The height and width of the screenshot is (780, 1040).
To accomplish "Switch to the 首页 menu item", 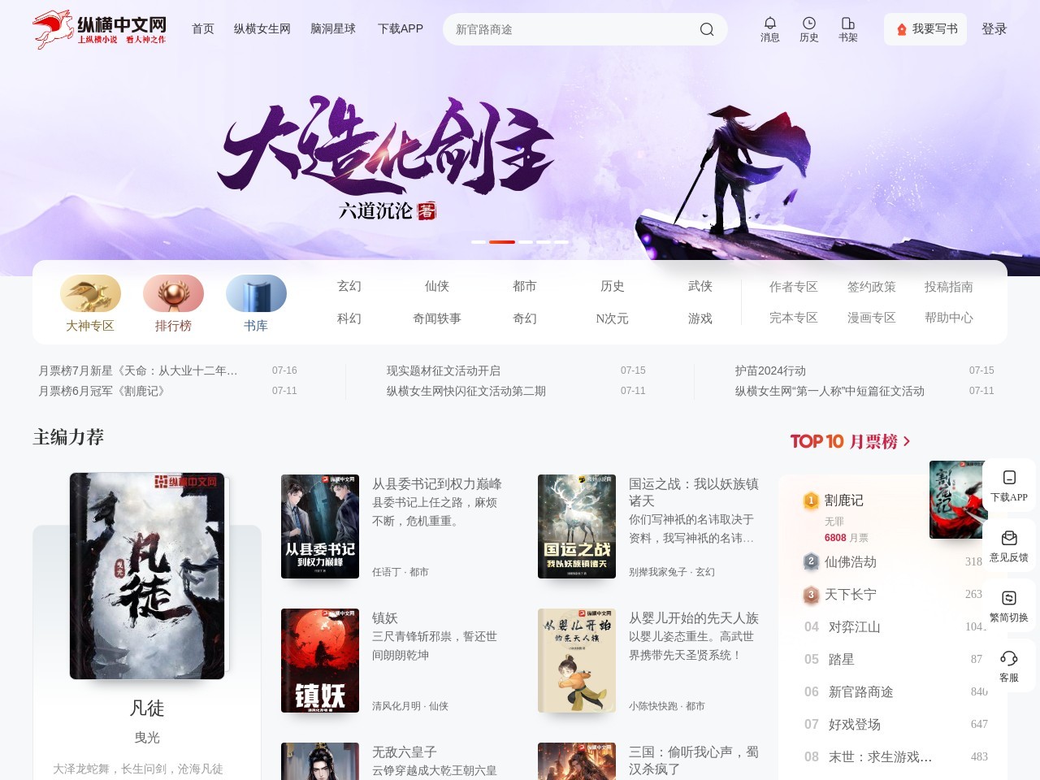I will (x=202, y=28).
